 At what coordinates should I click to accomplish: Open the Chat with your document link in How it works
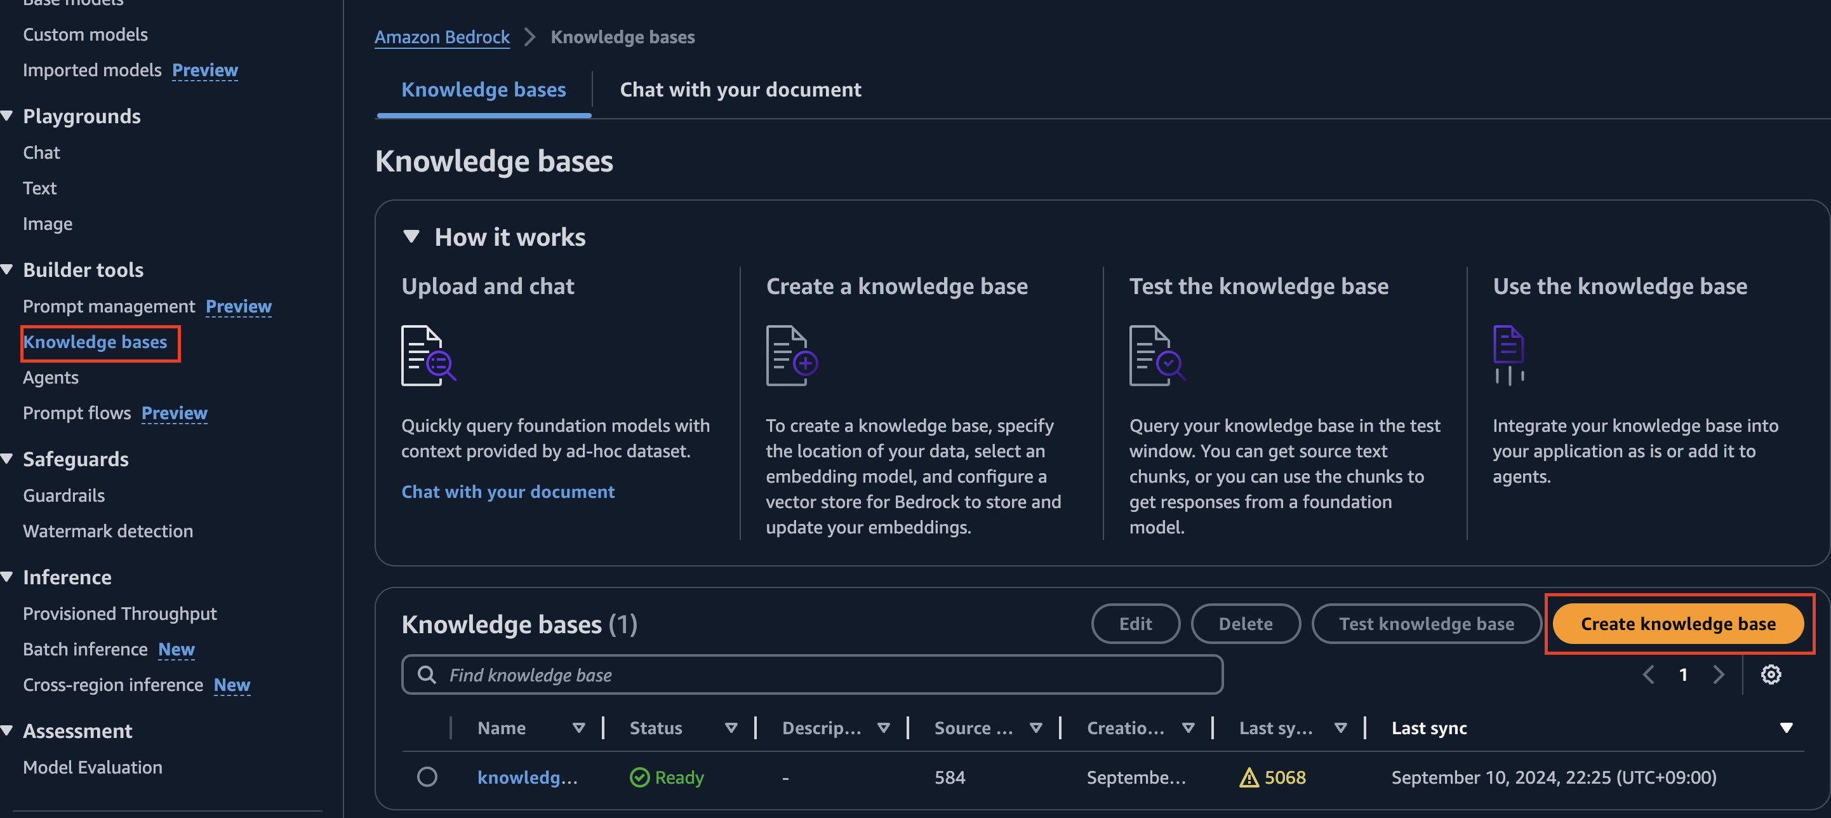click(x=507, y=492)
